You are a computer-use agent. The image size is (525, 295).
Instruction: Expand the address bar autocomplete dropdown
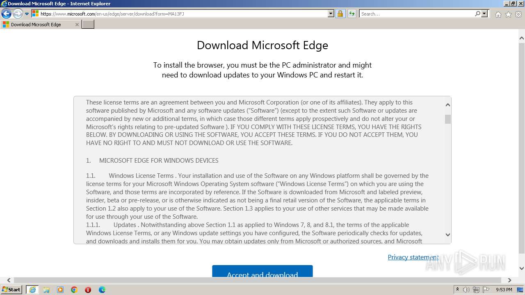[x=331, y=14]
